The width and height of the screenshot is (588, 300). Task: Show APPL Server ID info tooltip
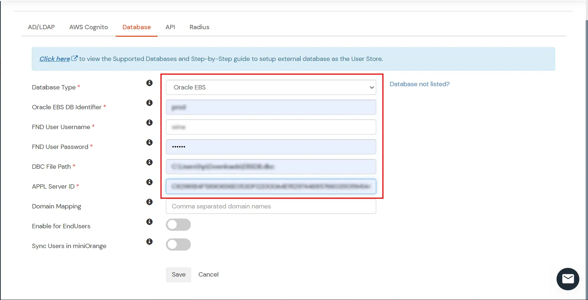149,182
